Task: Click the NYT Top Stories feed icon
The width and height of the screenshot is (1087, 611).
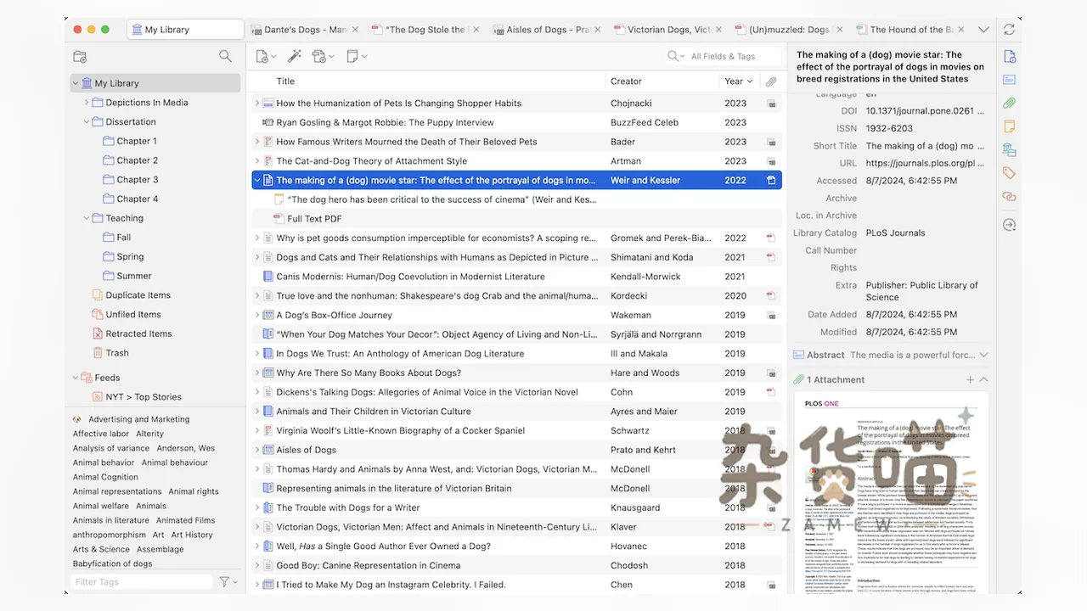Action: (98, 397)
